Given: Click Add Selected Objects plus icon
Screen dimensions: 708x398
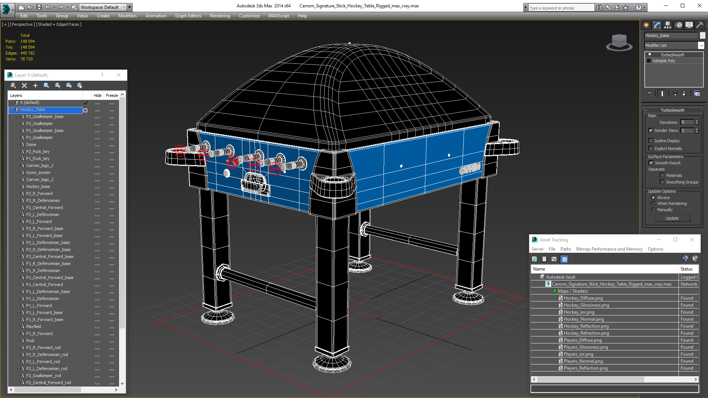Looking at the screenshot, I should click(35, 85).
